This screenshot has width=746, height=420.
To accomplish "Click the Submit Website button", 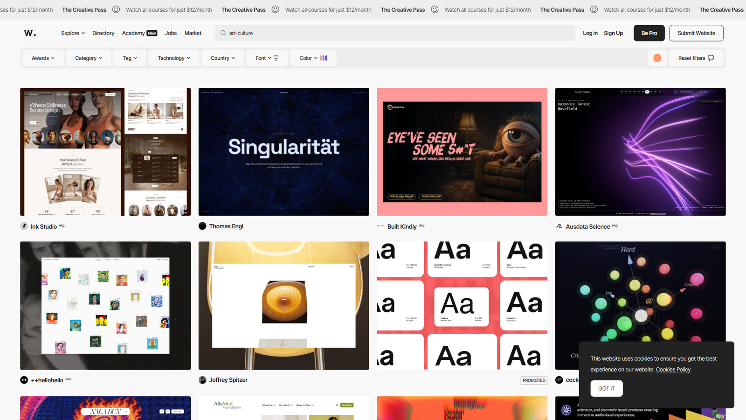I will coord(696,33).
